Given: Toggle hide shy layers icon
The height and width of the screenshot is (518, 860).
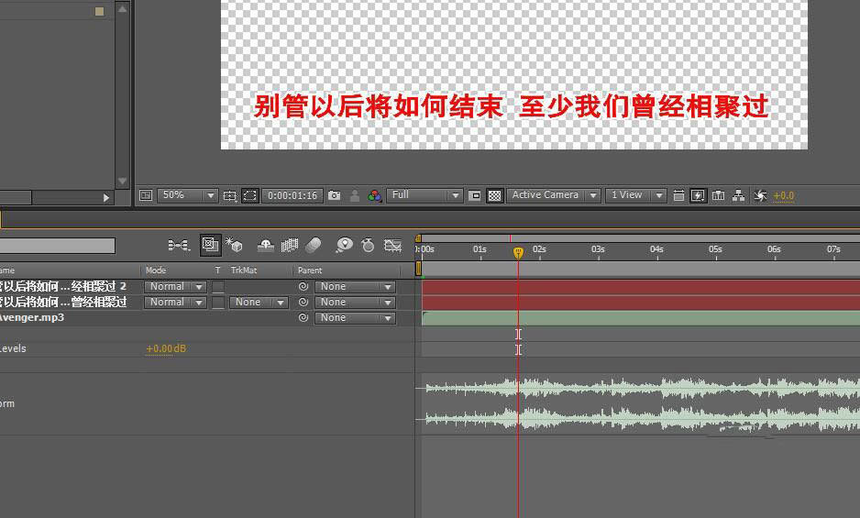Looking at the screenshot, I should [266, 246].
